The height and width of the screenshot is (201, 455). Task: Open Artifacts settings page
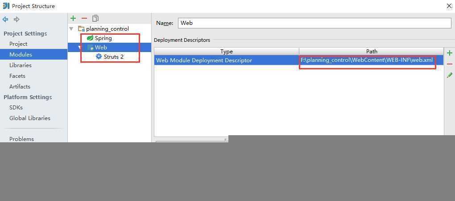20,86
